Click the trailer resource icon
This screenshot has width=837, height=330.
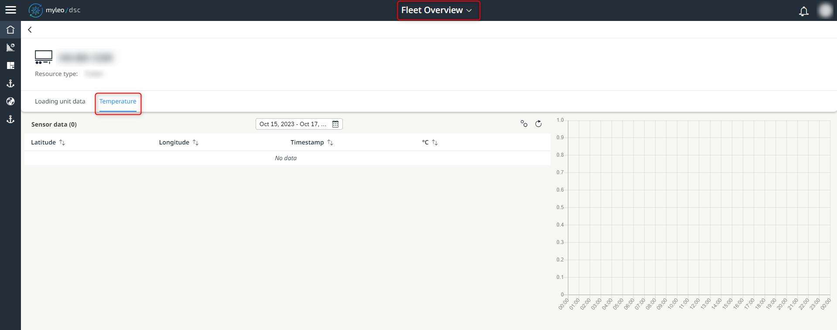[44, 57]
